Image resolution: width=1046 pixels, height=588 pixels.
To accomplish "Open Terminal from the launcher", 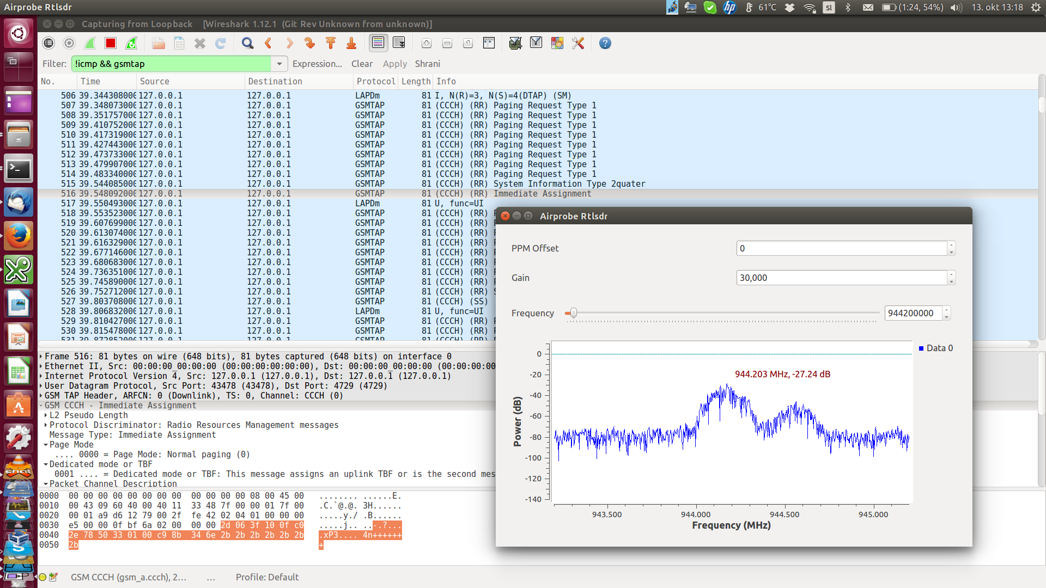I will click(19, 169).
